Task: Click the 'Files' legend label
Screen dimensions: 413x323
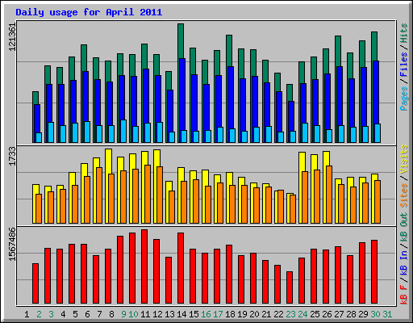Action: [404, 65]
